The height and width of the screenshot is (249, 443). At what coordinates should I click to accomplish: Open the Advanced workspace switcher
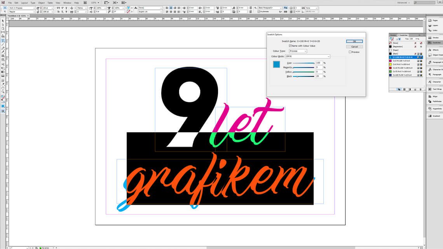coord(403,3)
